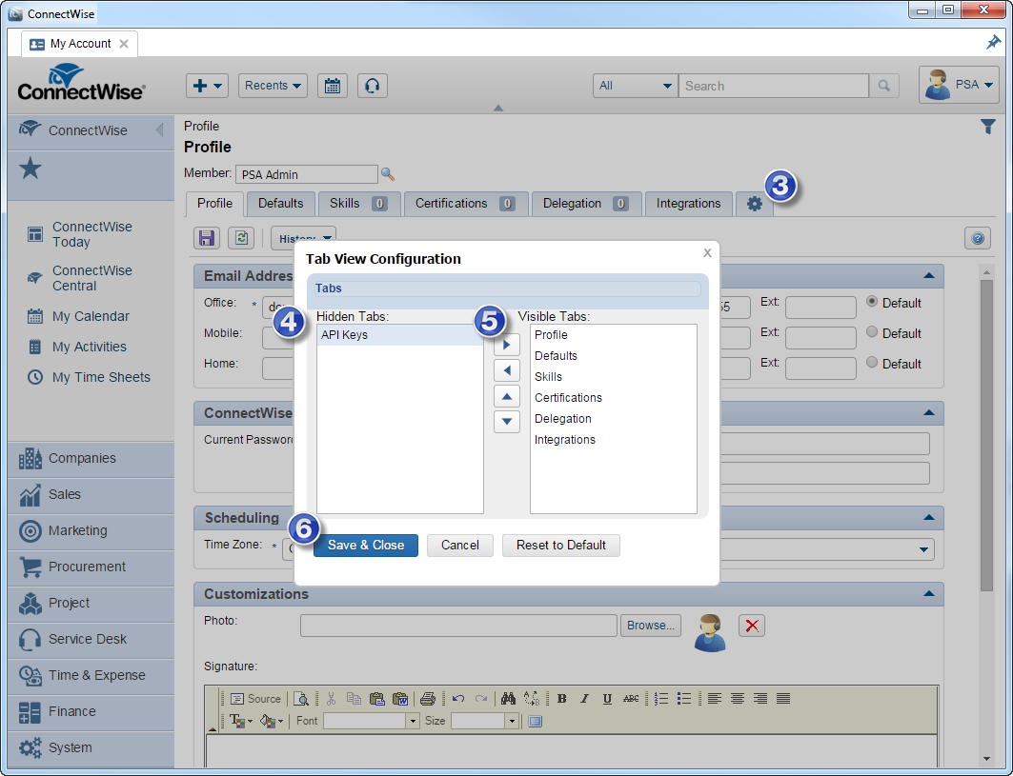Click Cancel in the dialog
The image size is (1013, 776).
(460, 546)
